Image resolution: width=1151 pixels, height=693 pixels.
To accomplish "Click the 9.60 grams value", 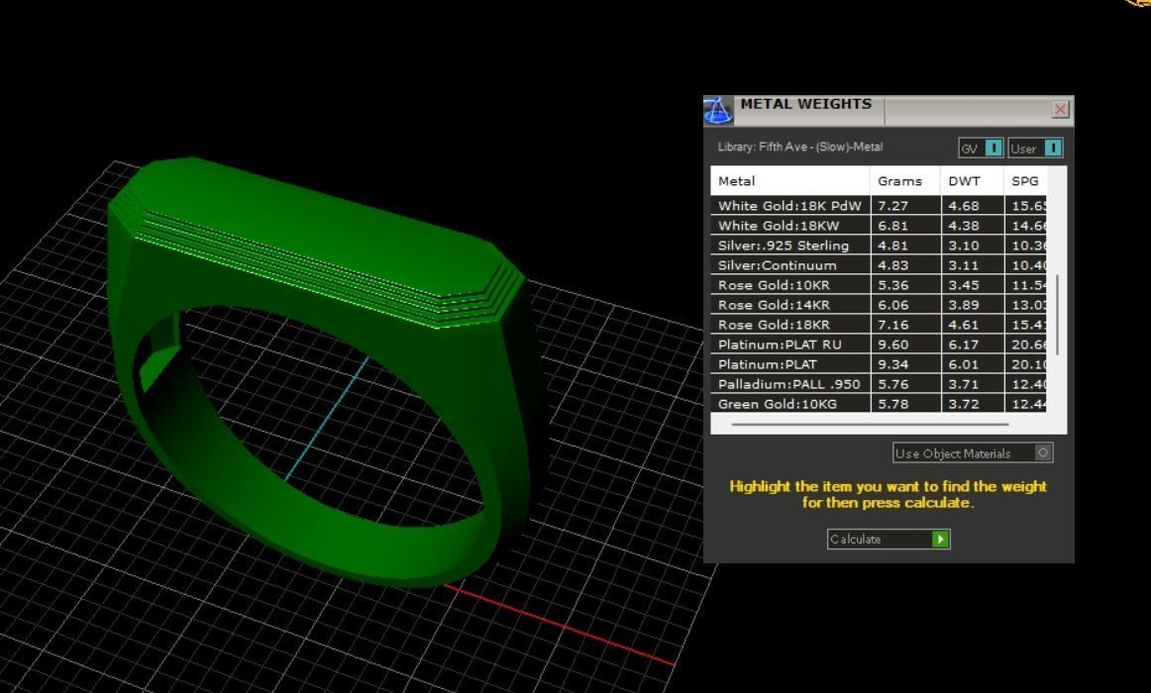I will point(892,345).
